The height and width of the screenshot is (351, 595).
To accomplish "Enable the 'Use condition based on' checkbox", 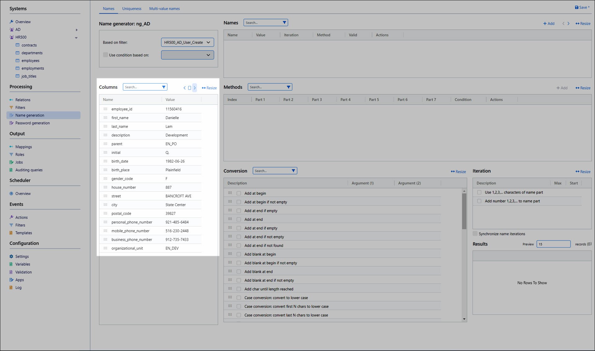I will click(105, 55).
